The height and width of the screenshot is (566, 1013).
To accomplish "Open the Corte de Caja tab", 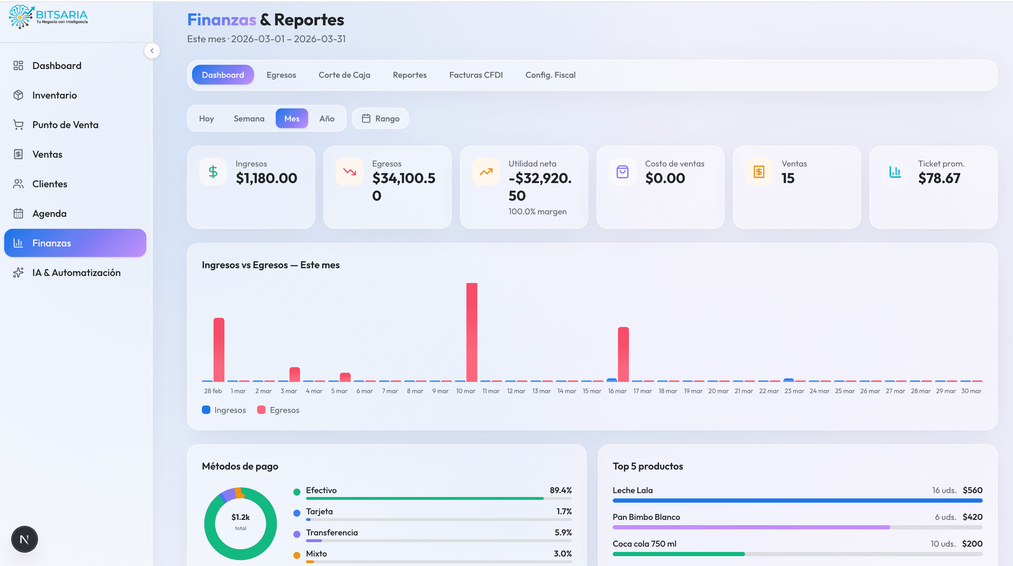I will coord(344,75).
